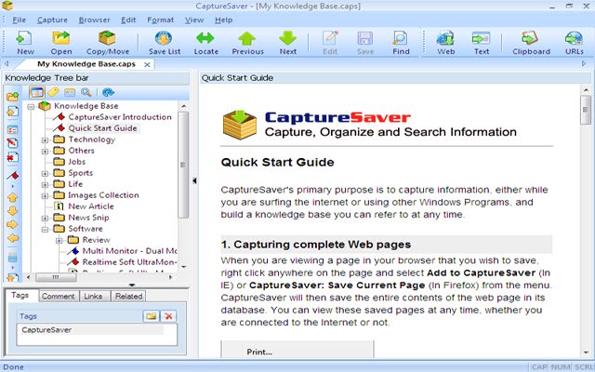Click the new article icon below new folder
The height and width of the screenshot is (372, 595).
[x=12, y=112]
